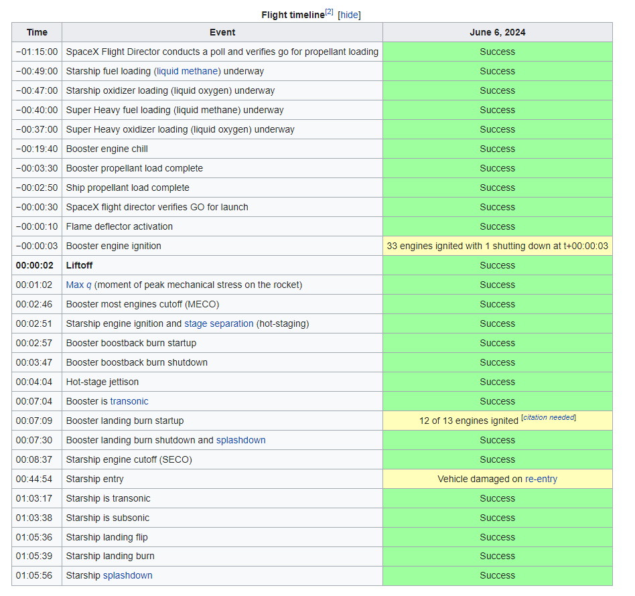Open the stage separation link
The height and width of the screenshot is (596, 635).
(219, 323)
